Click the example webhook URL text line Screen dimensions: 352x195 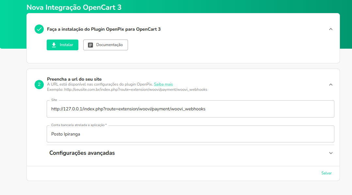coord(127,89)
